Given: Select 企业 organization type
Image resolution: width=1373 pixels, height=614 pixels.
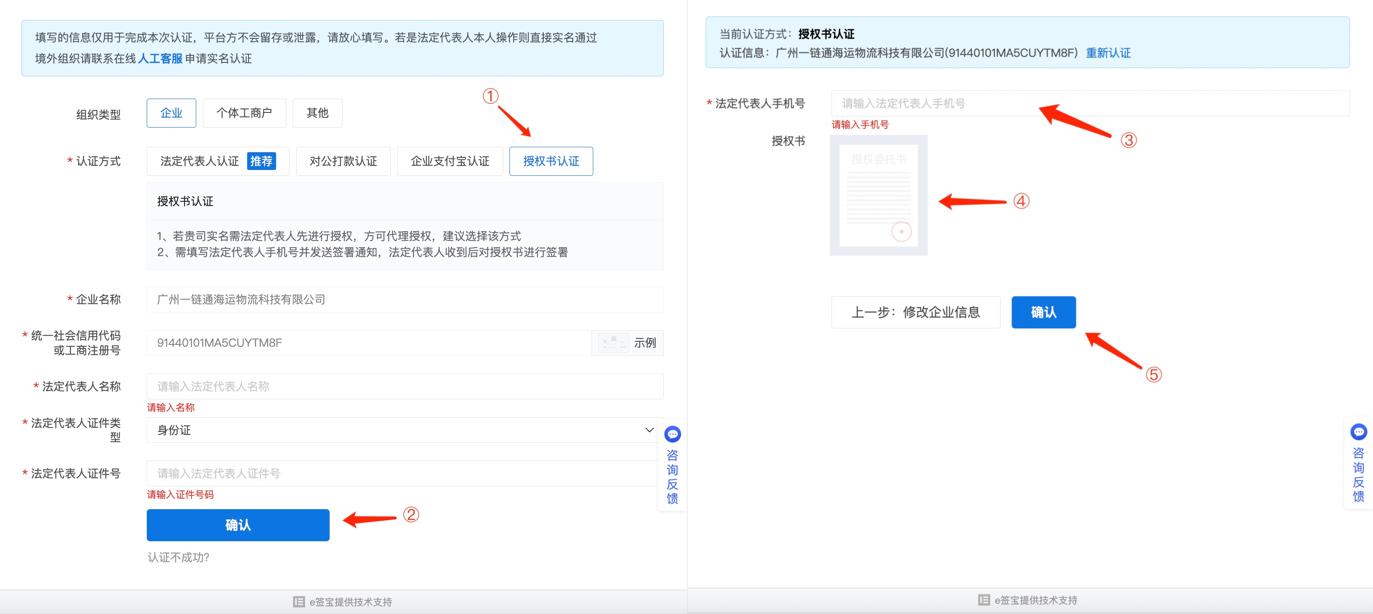Looking at the screenshot, I should point(171,113).
